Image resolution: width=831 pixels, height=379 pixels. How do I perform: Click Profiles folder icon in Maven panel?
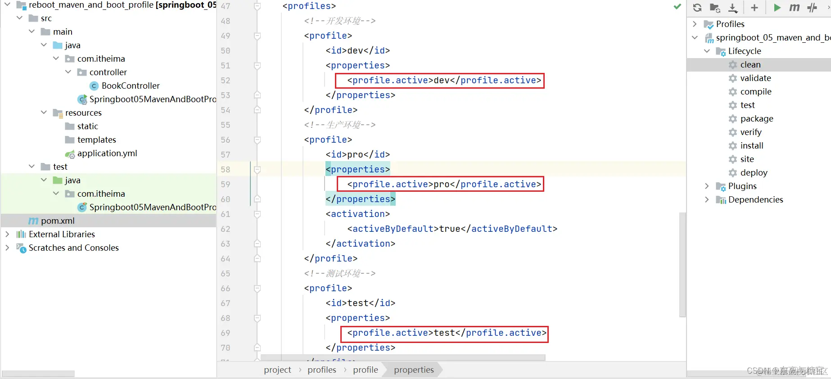709,24
